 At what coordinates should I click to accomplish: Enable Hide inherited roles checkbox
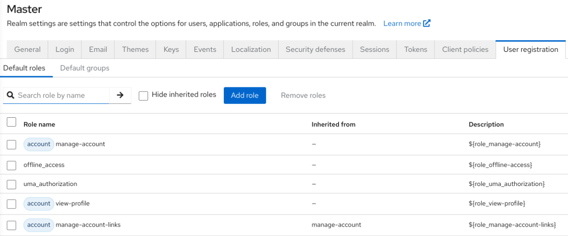coord(143,95)
